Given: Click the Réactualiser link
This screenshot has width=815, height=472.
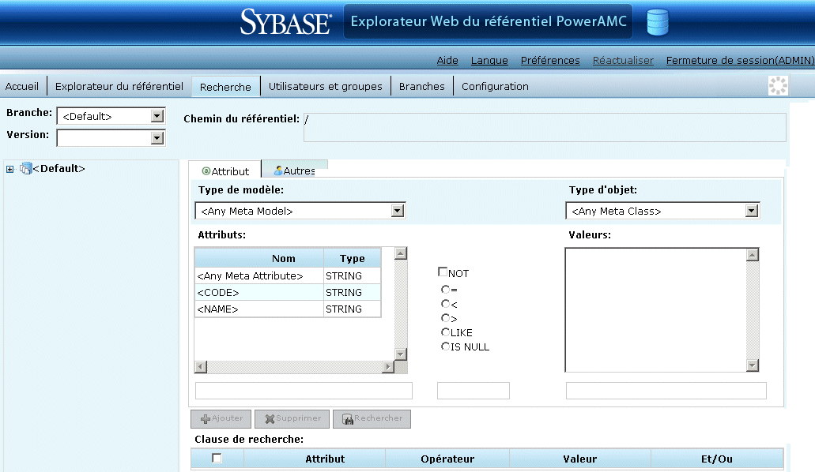Looking at the screenshot, I should [623, 60].
